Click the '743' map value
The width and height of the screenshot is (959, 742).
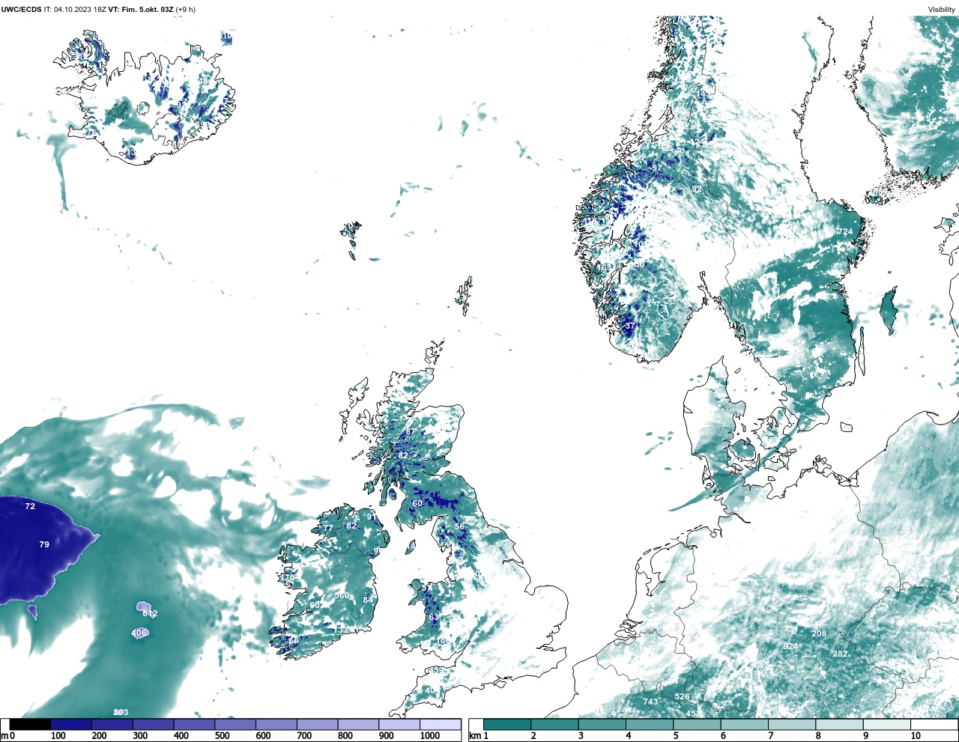650,702
